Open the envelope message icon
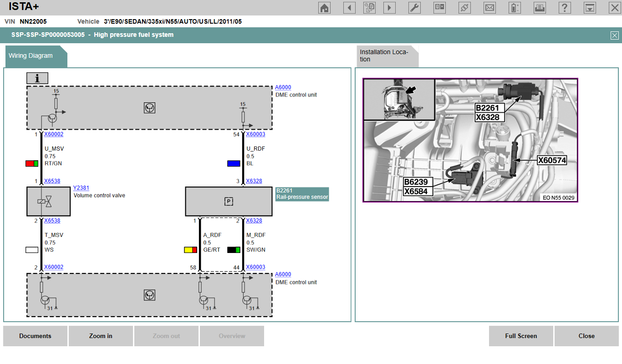Image resolution: width=622 pixels, height=364 pixels. (489, 8)
